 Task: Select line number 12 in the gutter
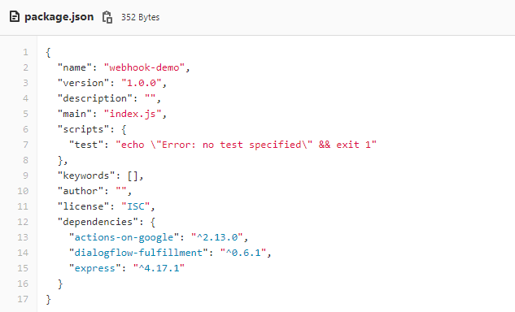tap(23, 222)
